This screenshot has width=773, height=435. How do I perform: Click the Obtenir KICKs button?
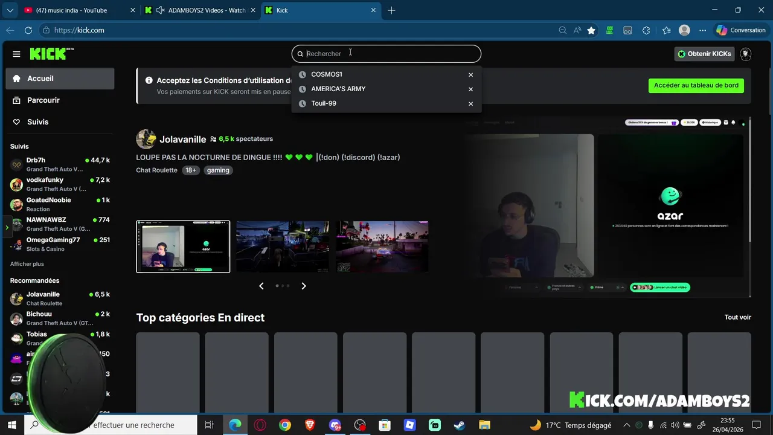pyautogui.click(x=704, y=54)
